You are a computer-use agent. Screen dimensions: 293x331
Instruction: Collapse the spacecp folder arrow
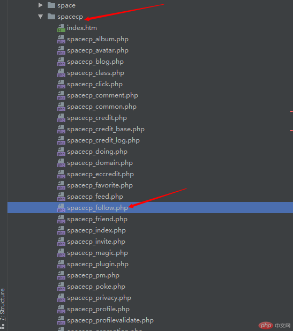[41, 17]
